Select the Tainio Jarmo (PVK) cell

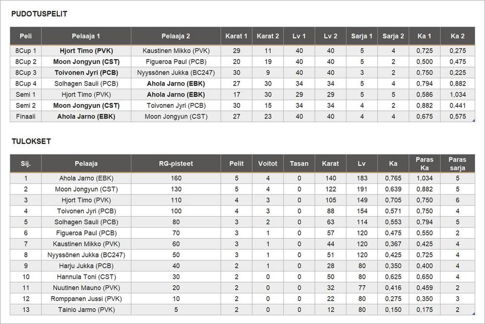pyautogui.click(x=86, y=309)
